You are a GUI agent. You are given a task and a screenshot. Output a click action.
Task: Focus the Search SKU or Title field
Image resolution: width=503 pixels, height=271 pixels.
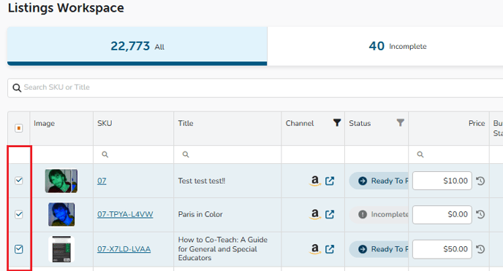coord(257,87)
